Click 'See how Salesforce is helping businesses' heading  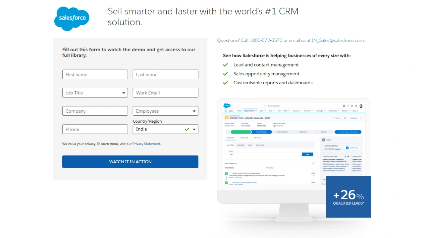tap(287, 56)
